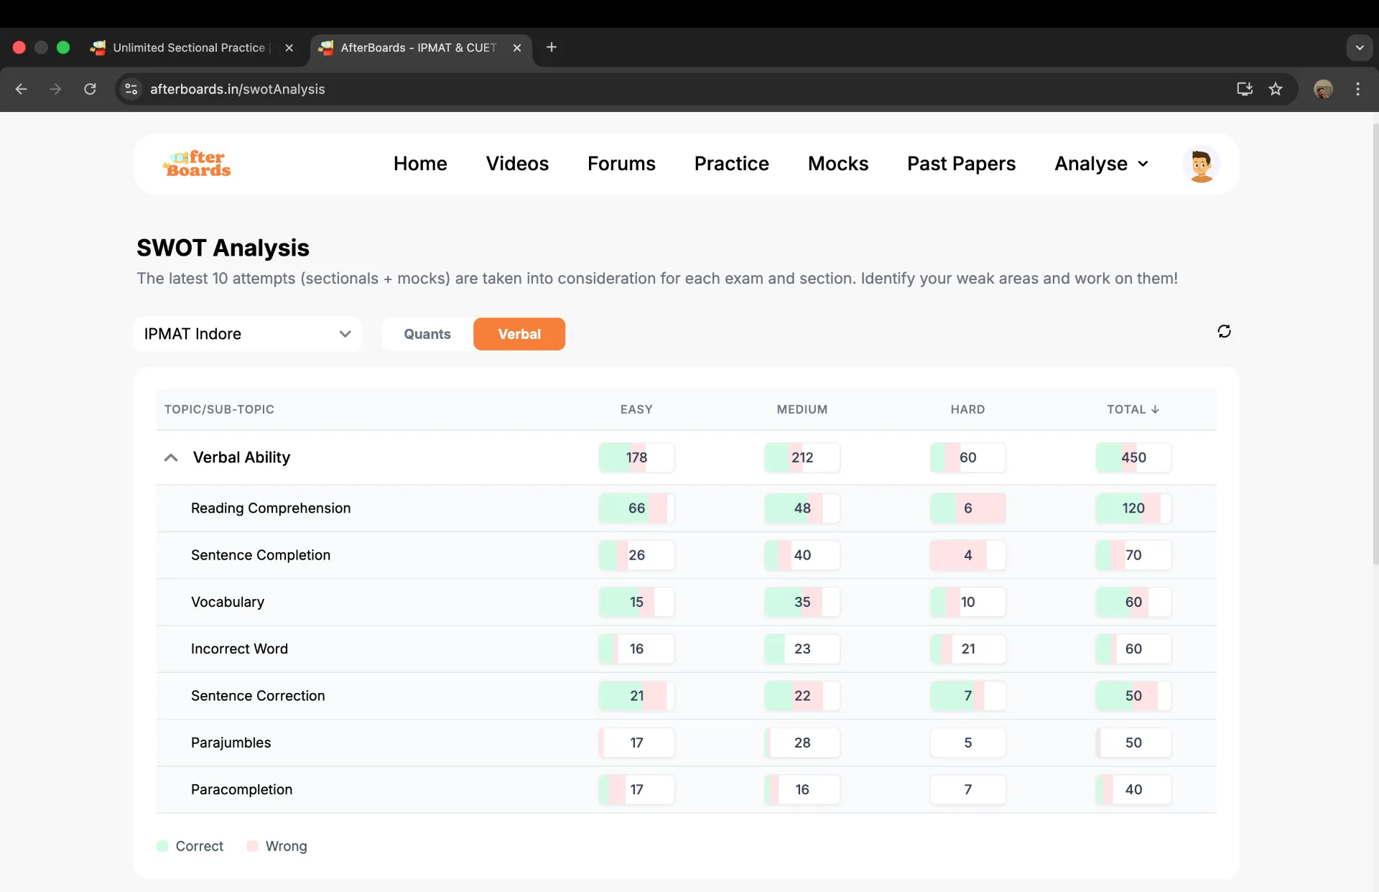Click the Paracompletion row label
Screen dimensions: 1379x892
(241, 789)
